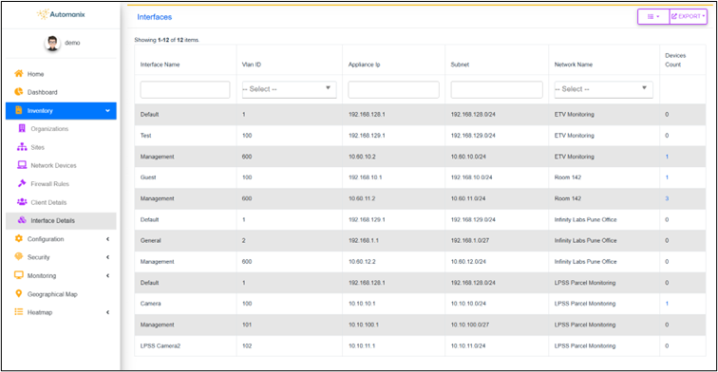Click the Interfaces page title
The height and width of the screenshot is (372, 718).
[154, 17]
